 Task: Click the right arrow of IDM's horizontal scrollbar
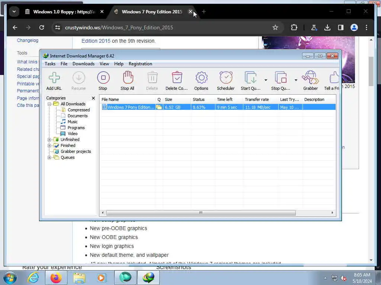(332, 213)
